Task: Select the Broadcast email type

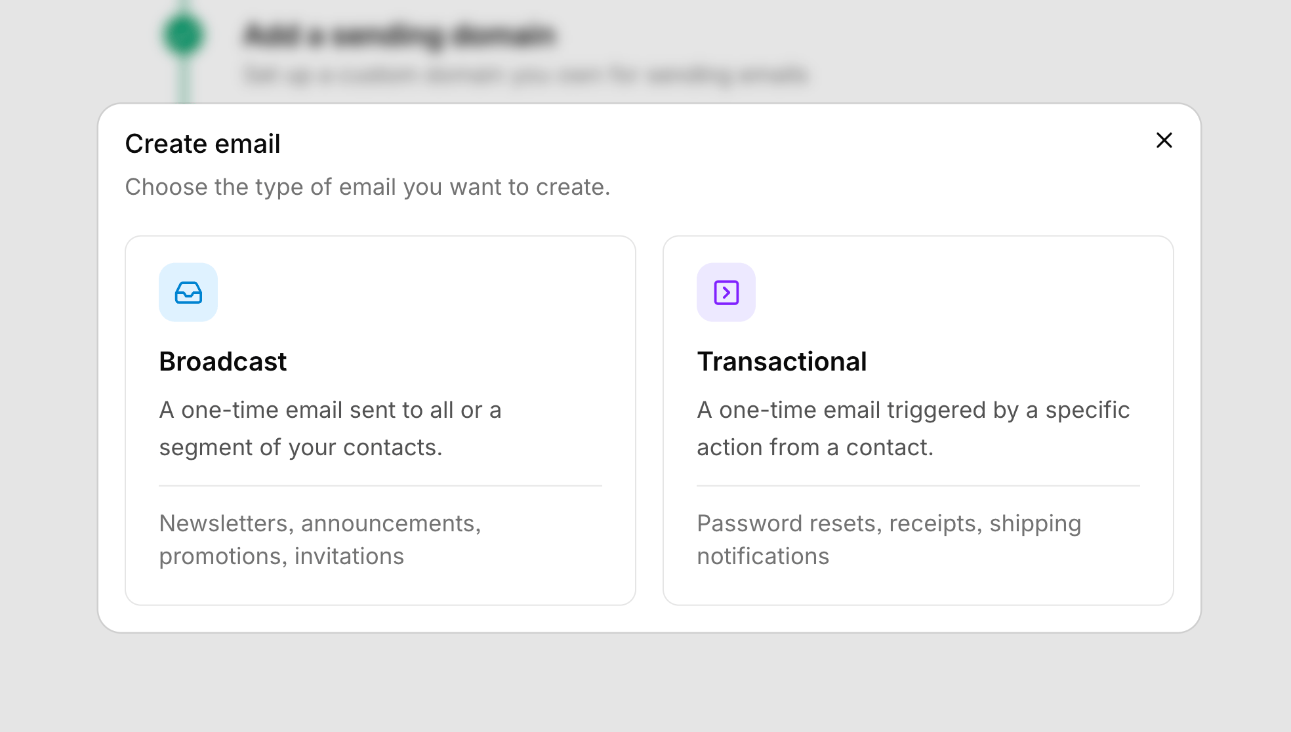Action: 380,420
